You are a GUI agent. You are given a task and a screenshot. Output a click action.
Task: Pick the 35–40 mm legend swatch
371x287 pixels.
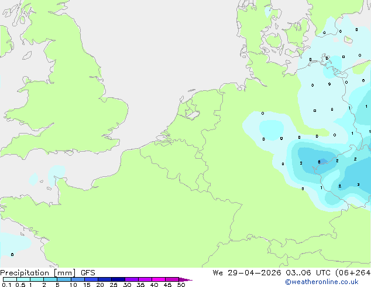click(x=145, y=279)
